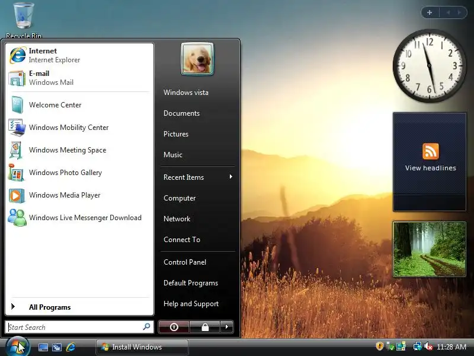Add gadget with sidebar plus button
This screenshot has height=356, width=474.
430,12
